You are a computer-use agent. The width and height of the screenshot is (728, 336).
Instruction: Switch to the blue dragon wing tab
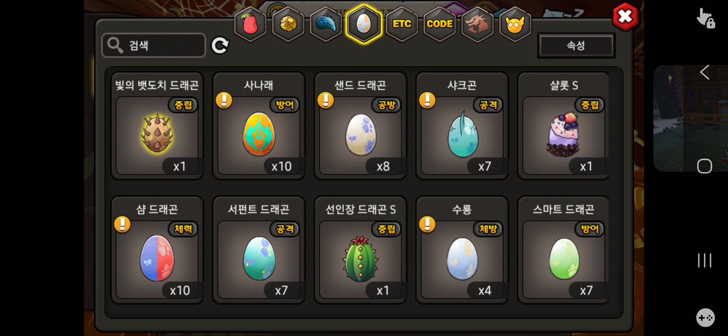pos(326,24)
